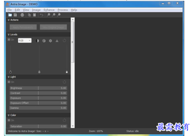Collapse the Color panel section
The image size is (192, 136).
9,115
